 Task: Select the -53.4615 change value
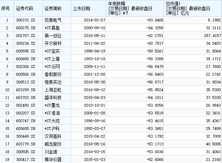[x=155, y=121]
